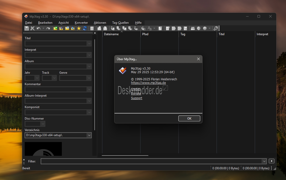Click the Actions icon left of the Aa icon

click(143, 28)
